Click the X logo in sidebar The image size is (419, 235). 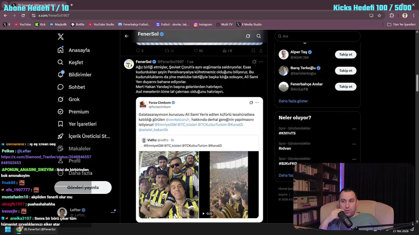pos(61,37)
